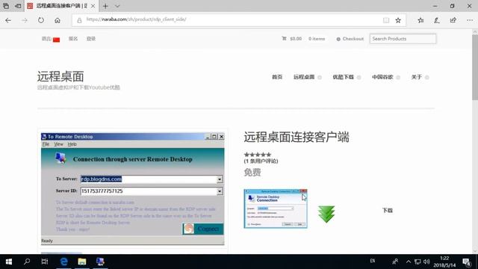The height and width of the screenshot is (269, 478).
Task: Focus the Search Products field
Action: [403, 39]
